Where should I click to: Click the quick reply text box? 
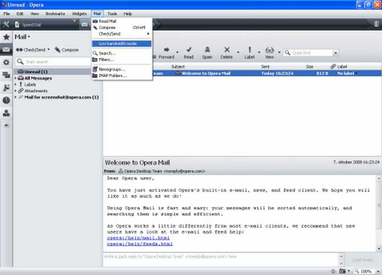point(221,260)
